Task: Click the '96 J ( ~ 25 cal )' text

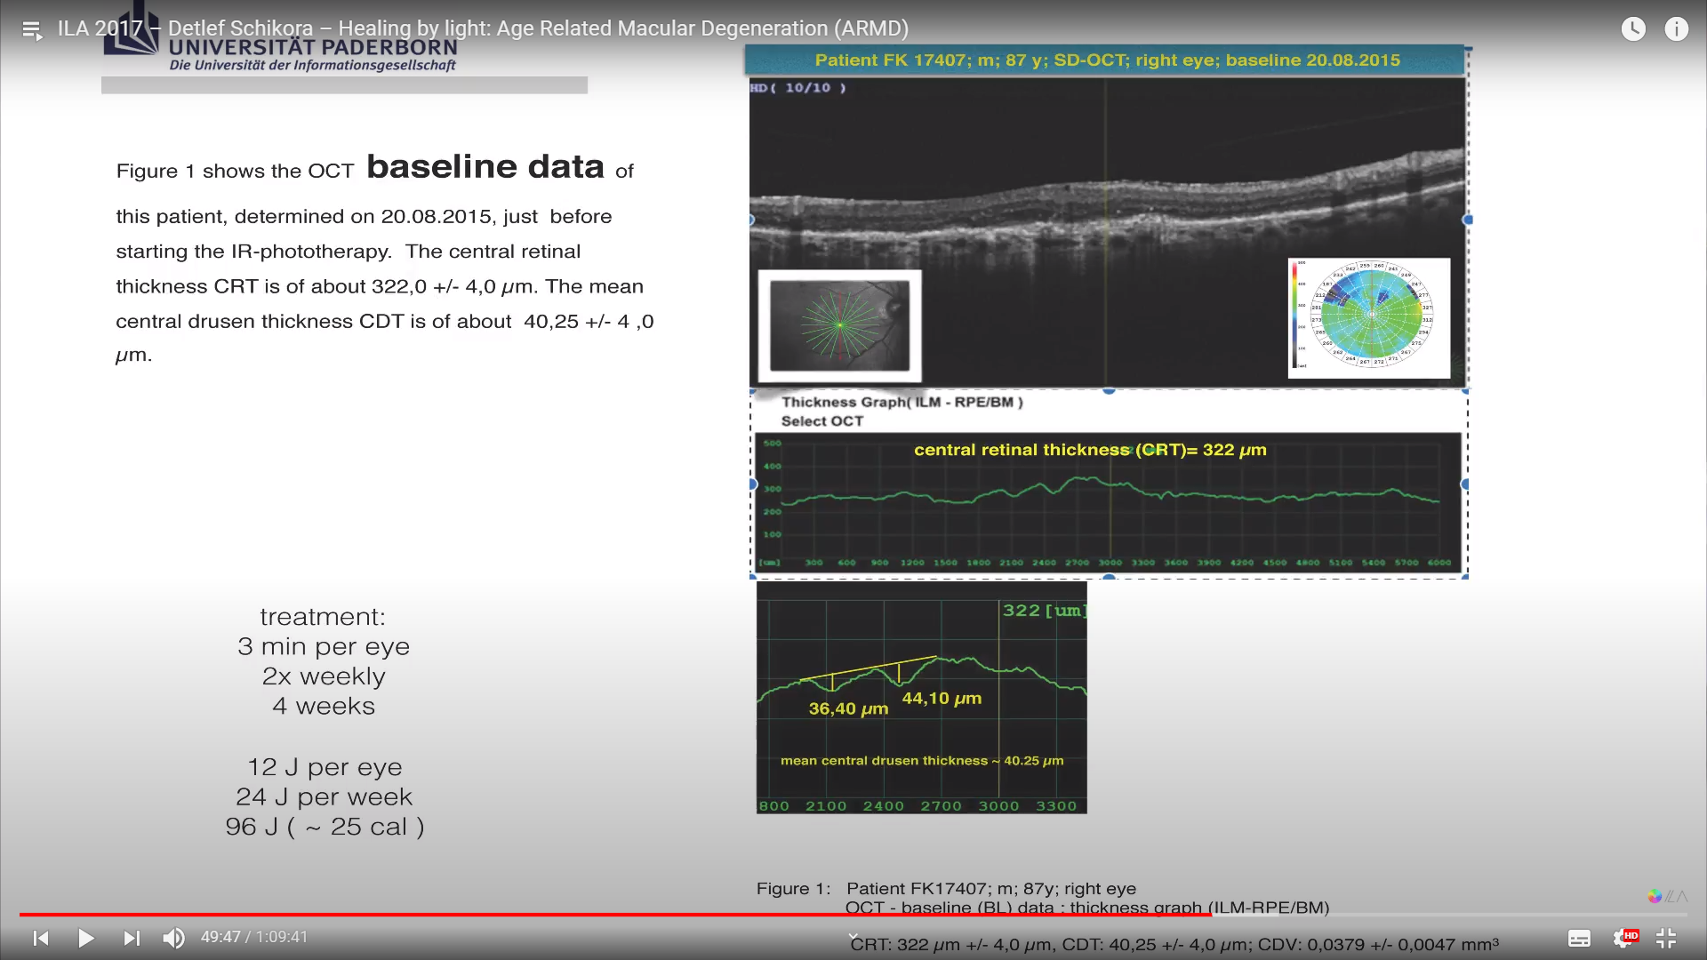Action: 325,827
